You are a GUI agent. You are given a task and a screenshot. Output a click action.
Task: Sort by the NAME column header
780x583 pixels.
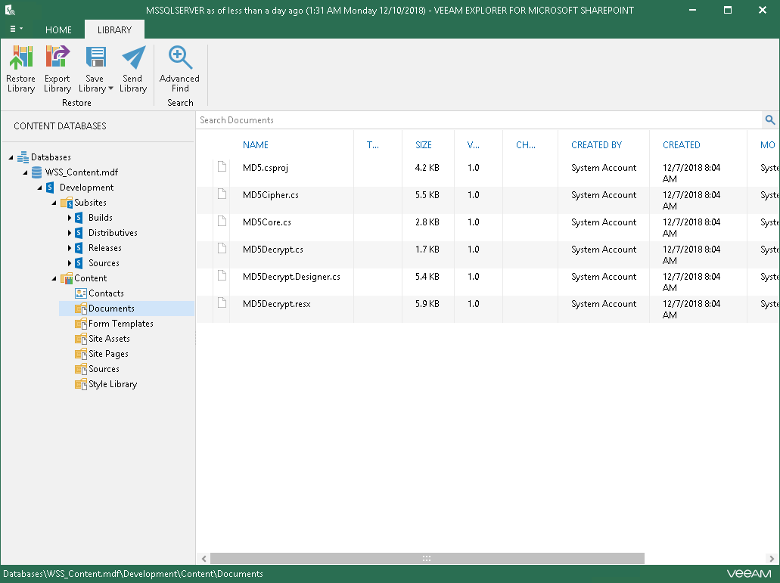pos(256,145)
